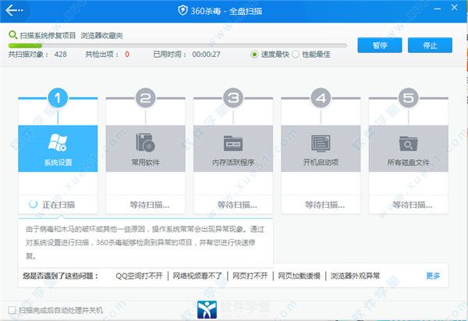Select the 性能最佳 radio option

click(296, 55)
